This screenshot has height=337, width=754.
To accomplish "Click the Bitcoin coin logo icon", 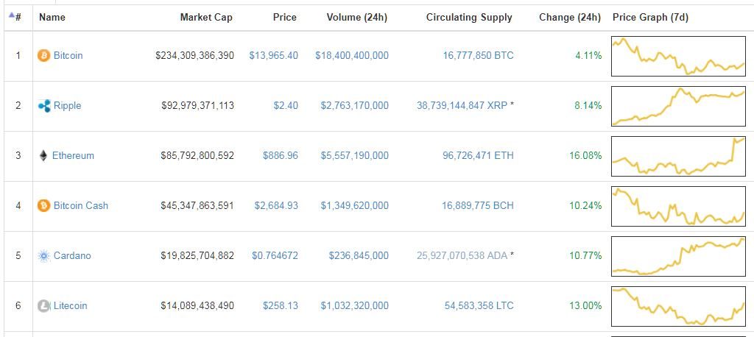I will [x=44, y=56].
